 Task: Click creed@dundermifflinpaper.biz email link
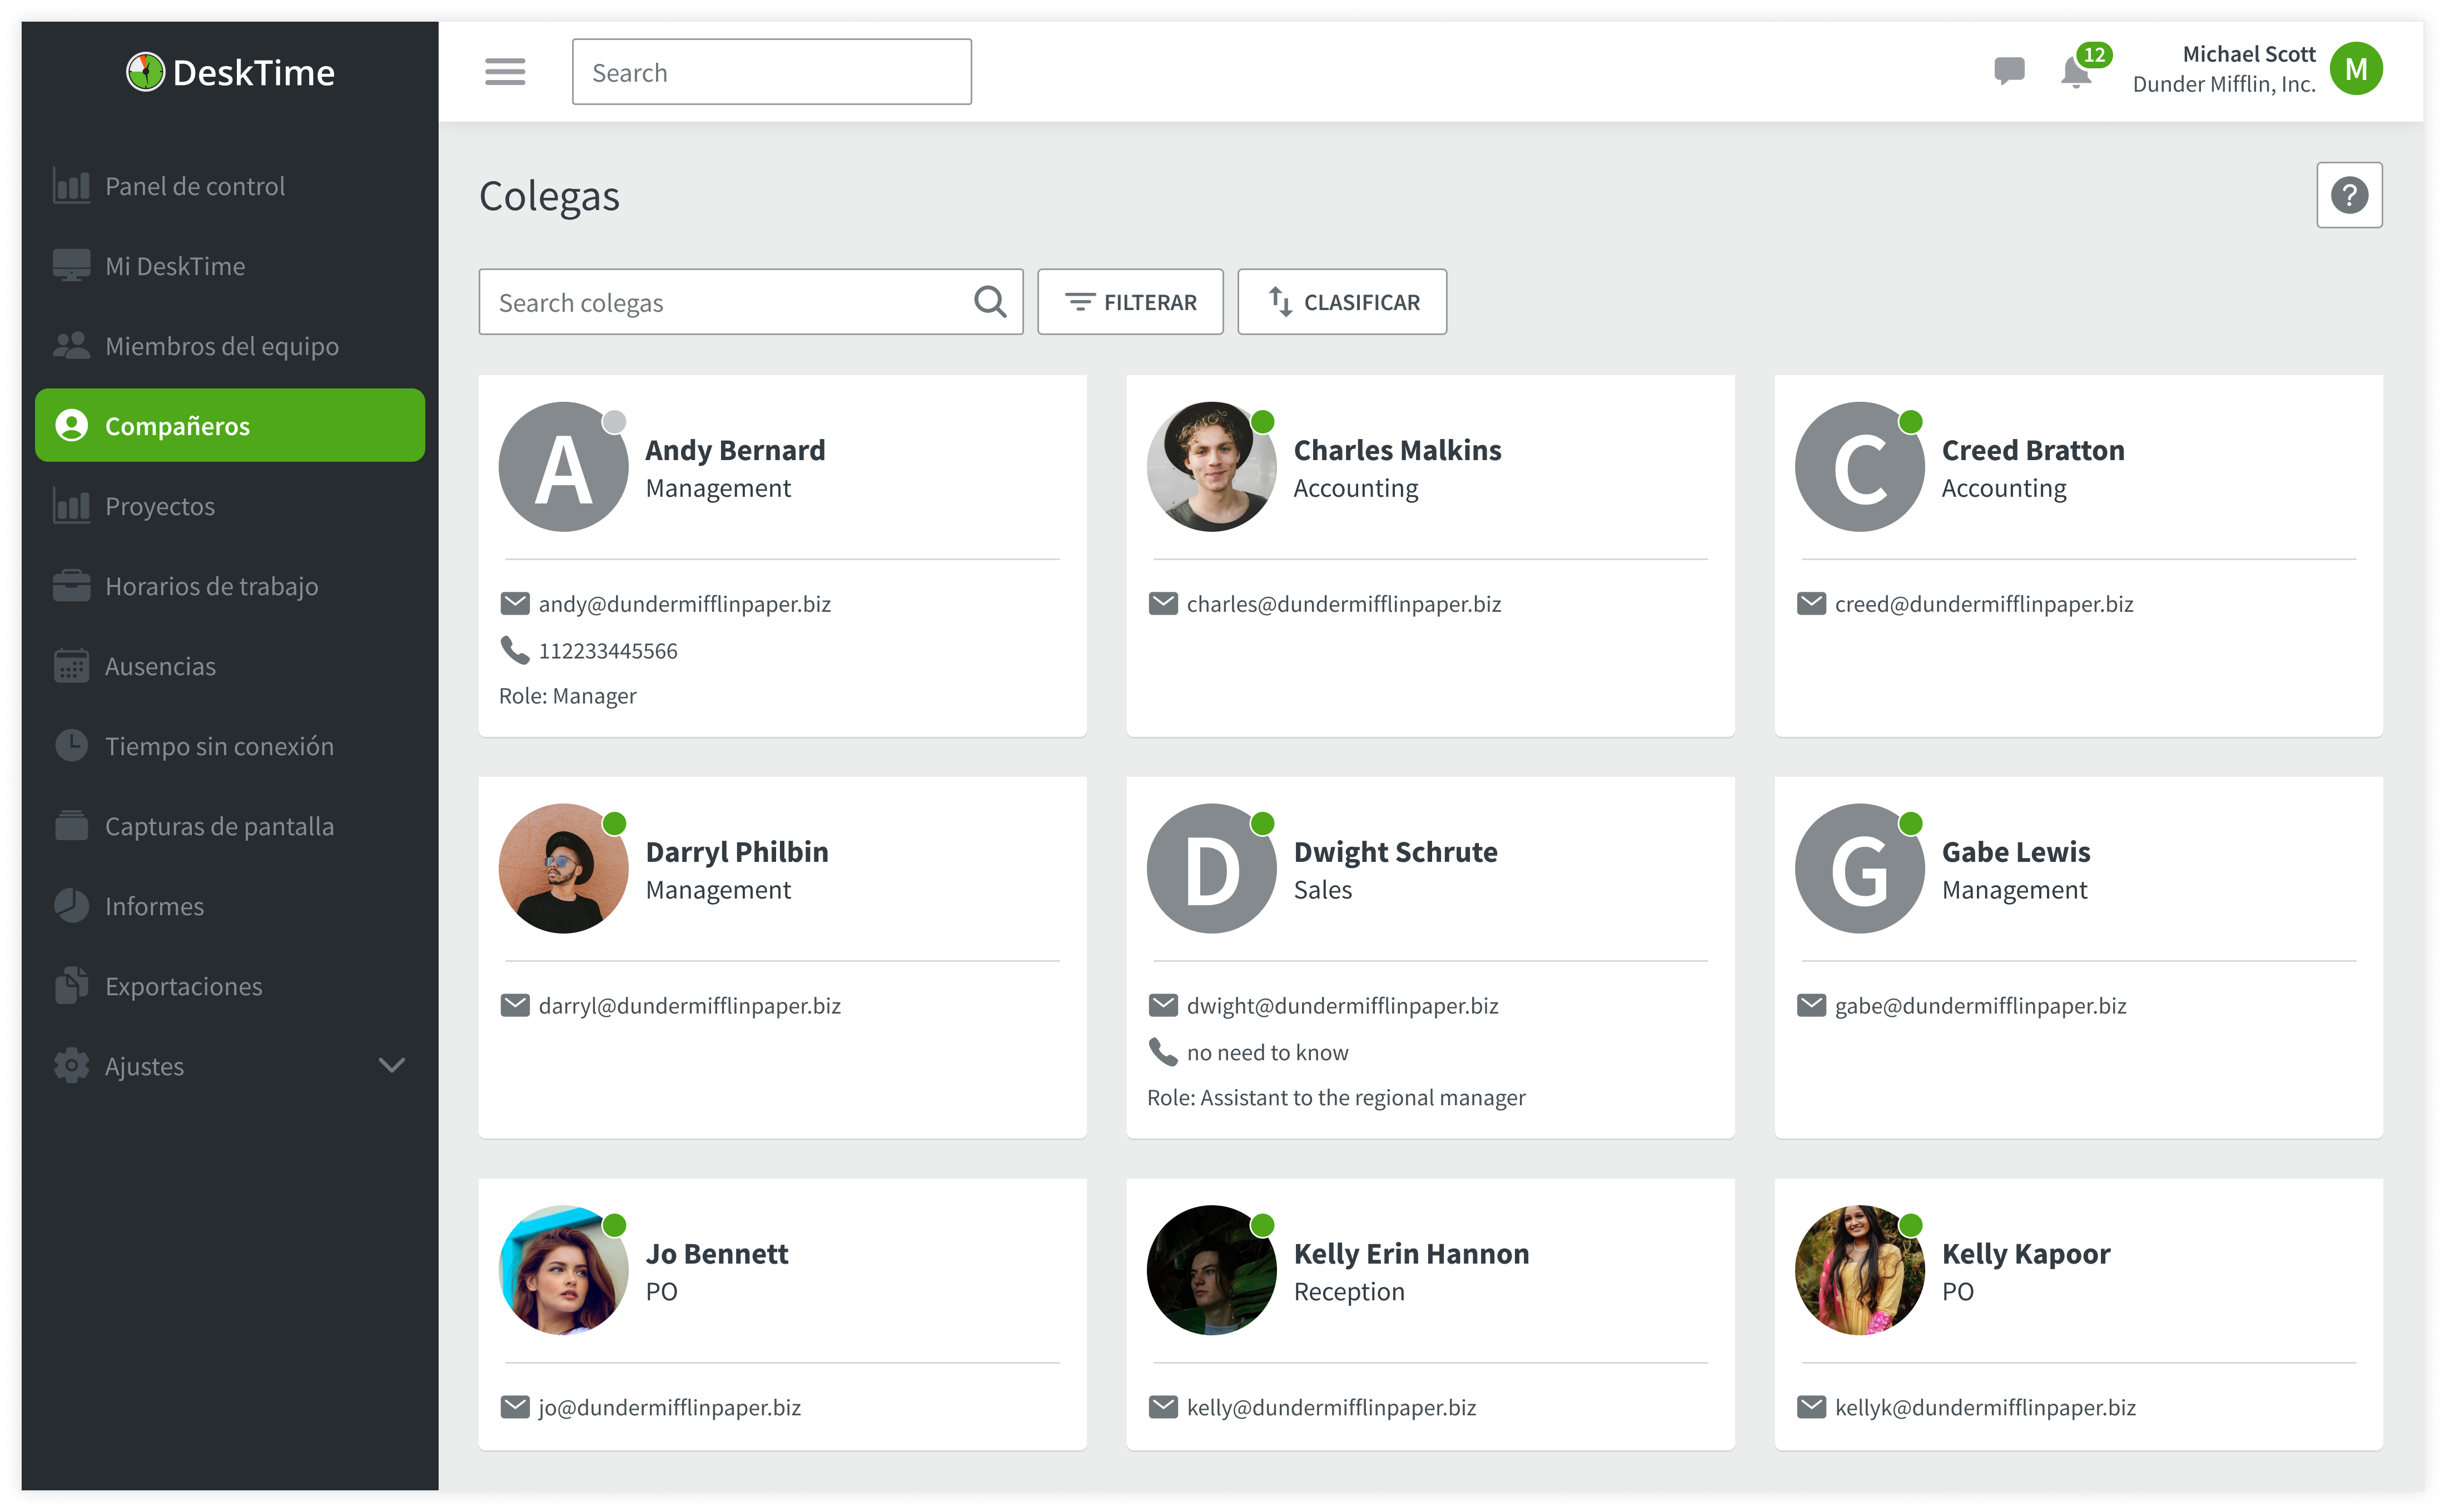point(1984,604)
